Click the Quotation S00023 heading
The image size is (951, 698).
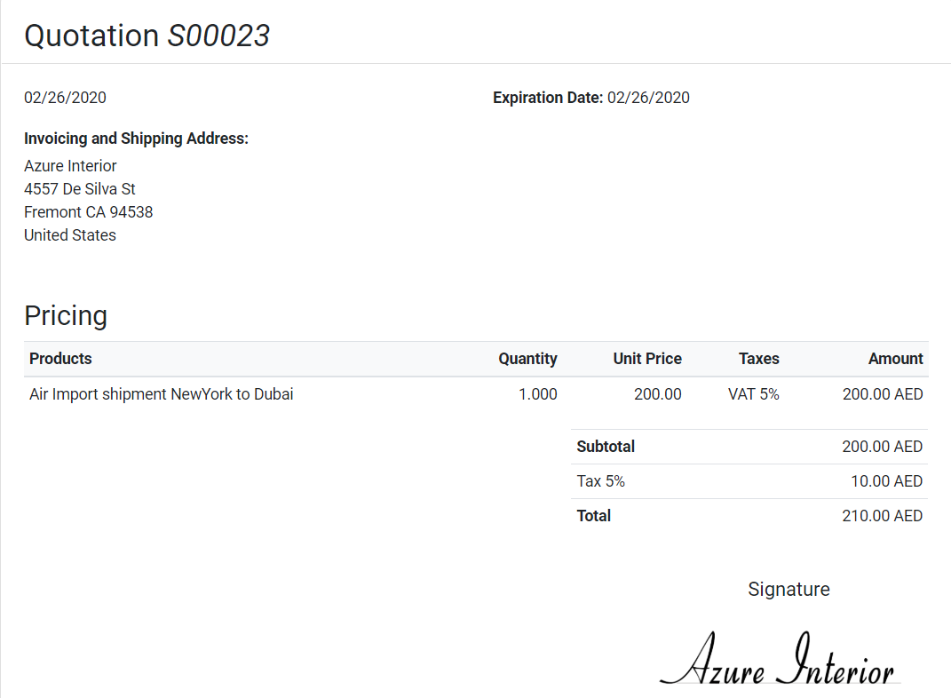coord(147,36)
